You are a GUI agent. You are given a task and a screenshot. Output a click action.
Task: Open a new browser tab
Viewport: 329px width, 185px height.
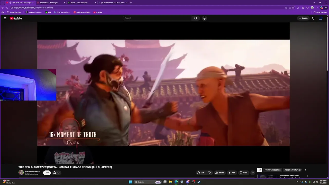coord(131,3)
